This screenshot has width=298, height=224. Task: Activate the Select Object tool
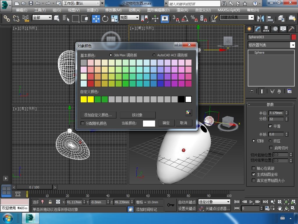click(x=57, y=18)
